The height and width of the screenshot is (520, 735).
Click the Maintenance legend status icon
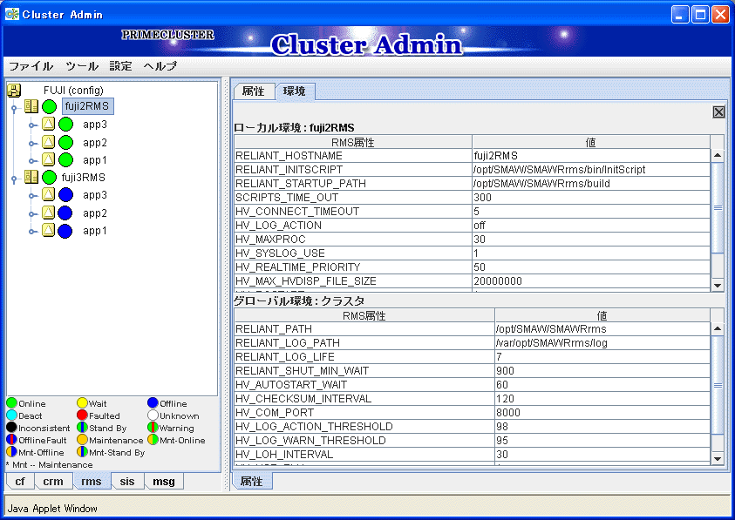82,439
